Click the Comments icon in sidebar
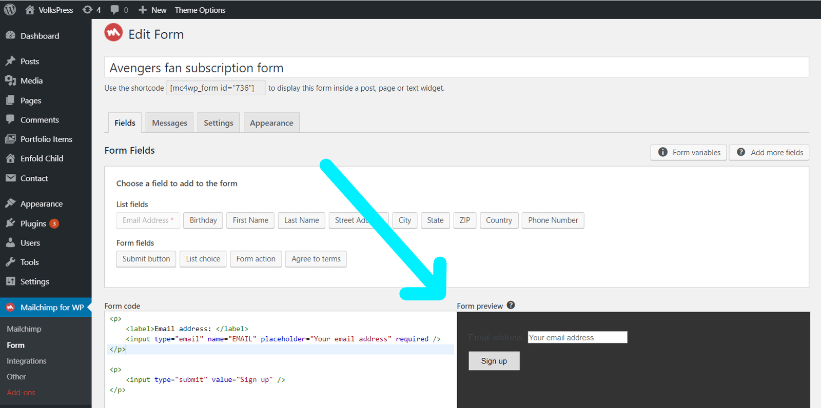821x408 pixels. coord(10,119)
